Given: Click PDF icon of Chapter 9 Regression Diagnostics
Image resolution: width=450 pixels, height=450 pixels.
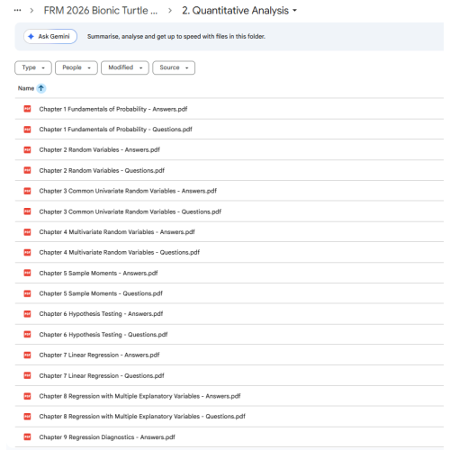Looking at the screenshot, I should 27,436.
